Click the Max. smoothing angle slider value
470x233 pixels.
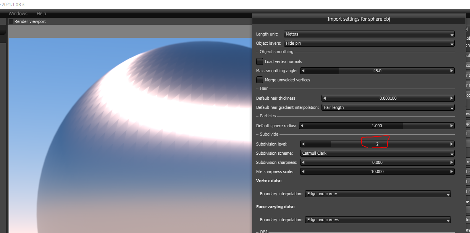(377, 71)
